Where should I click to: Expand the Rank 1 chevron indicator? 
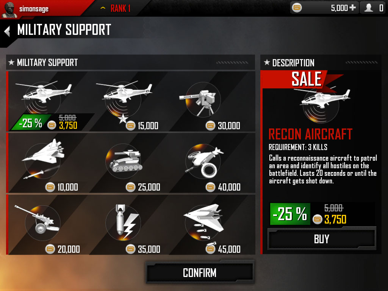103,8
